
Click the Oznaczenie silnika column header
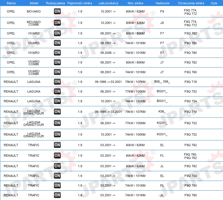coord(191,3)
